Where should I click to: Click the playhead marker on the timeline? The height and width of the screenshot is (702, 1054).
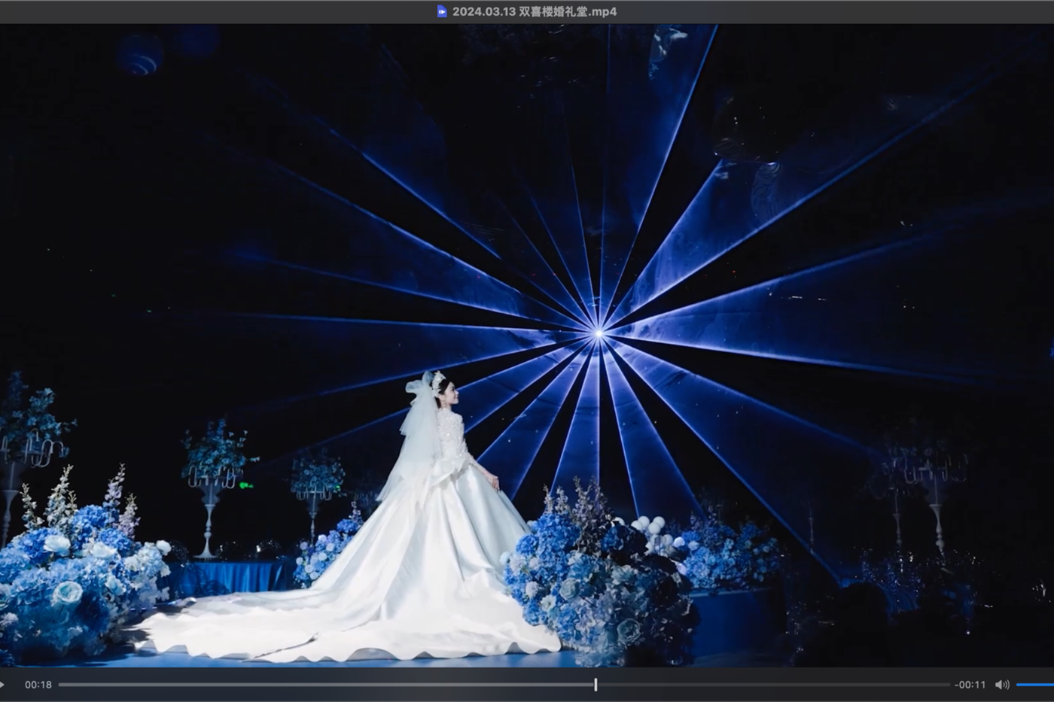coord(596,685)
